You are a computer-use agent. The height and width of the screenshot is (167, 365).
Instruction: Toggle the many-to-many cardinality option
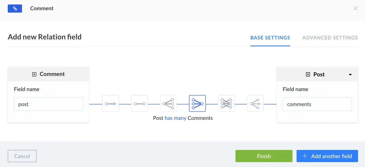(x=226, y=103)
